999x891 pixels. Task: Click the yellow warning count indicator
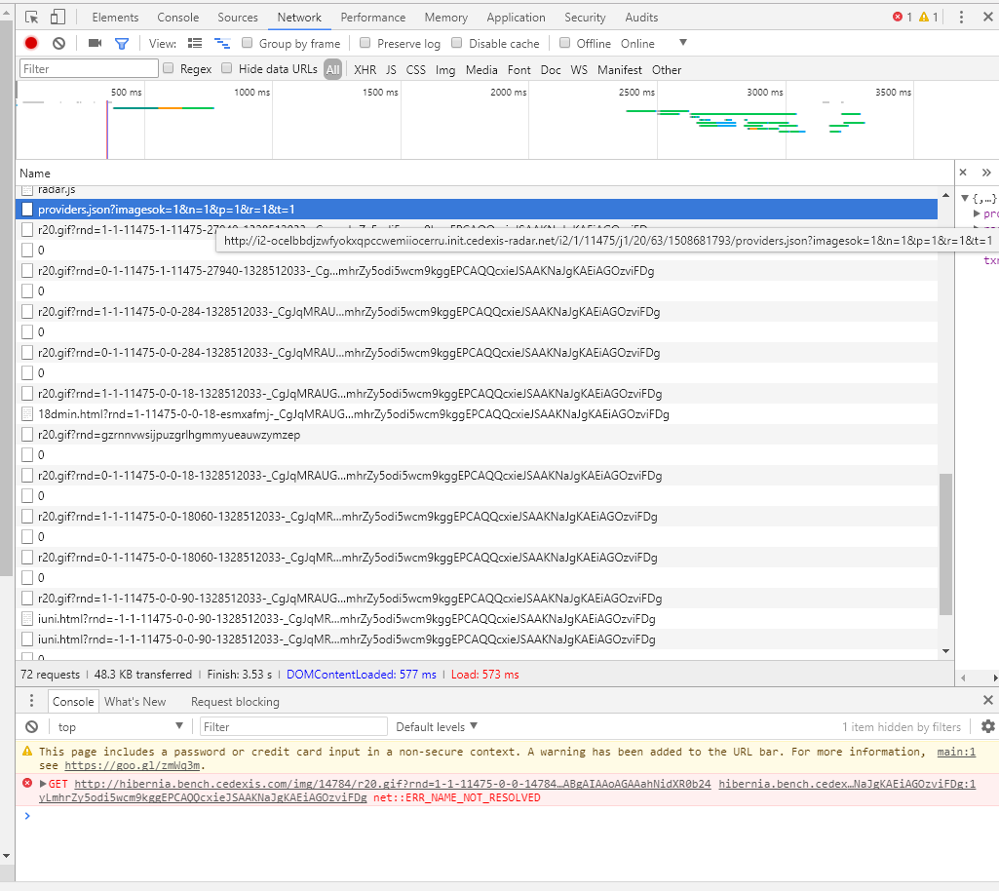point(928,18)
